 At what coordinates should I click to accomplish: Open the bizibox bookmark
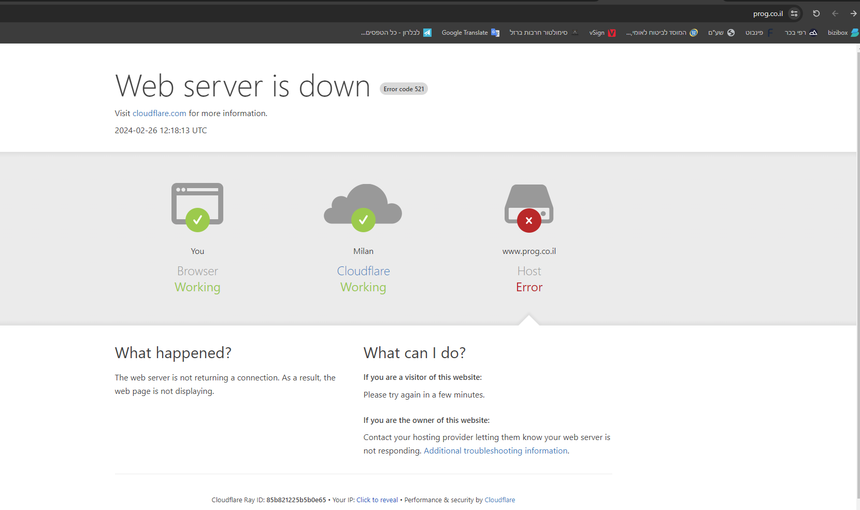point(843,33)
